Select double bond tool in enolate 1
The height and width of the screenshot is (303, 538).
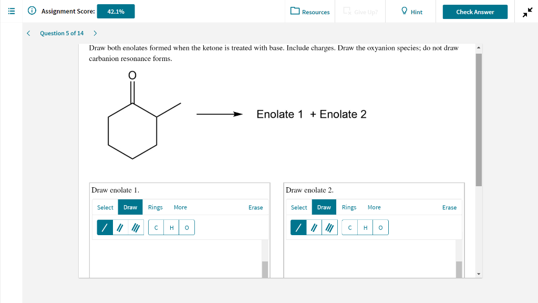120,227
